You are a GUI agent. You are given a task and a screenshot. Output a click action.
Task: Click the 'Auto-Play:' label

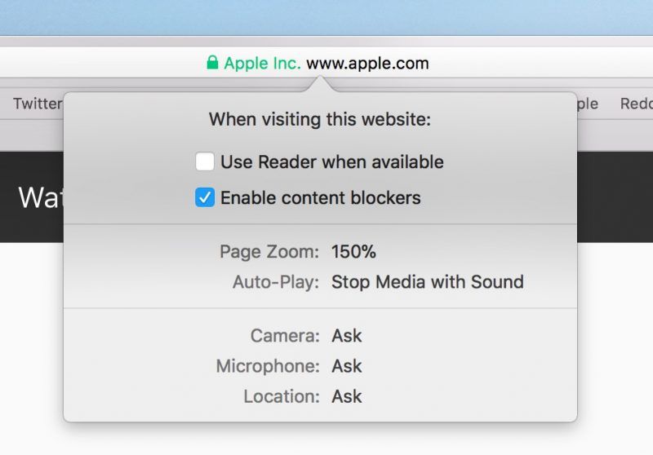pos(276,282)
